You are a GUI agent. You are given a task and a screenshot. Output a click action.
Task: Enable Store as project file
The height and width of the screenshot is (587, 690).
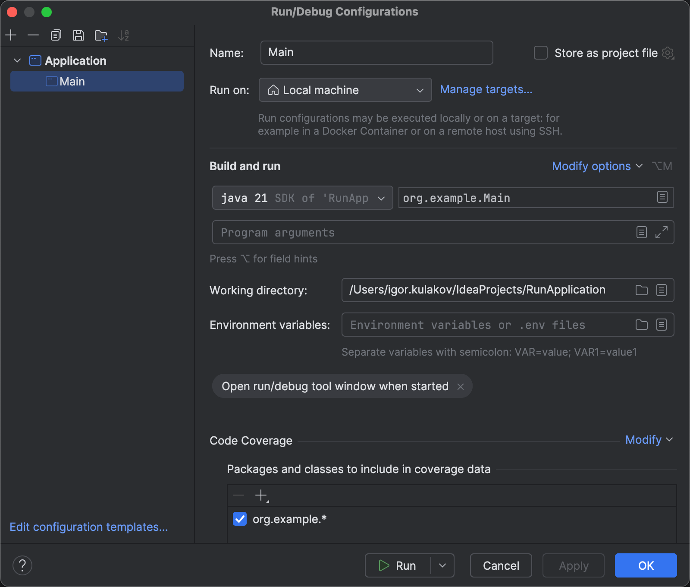point(540,53)
